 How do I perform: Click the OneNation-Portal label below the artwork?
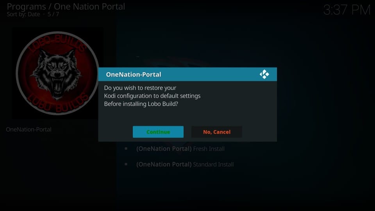coord(29,129)
